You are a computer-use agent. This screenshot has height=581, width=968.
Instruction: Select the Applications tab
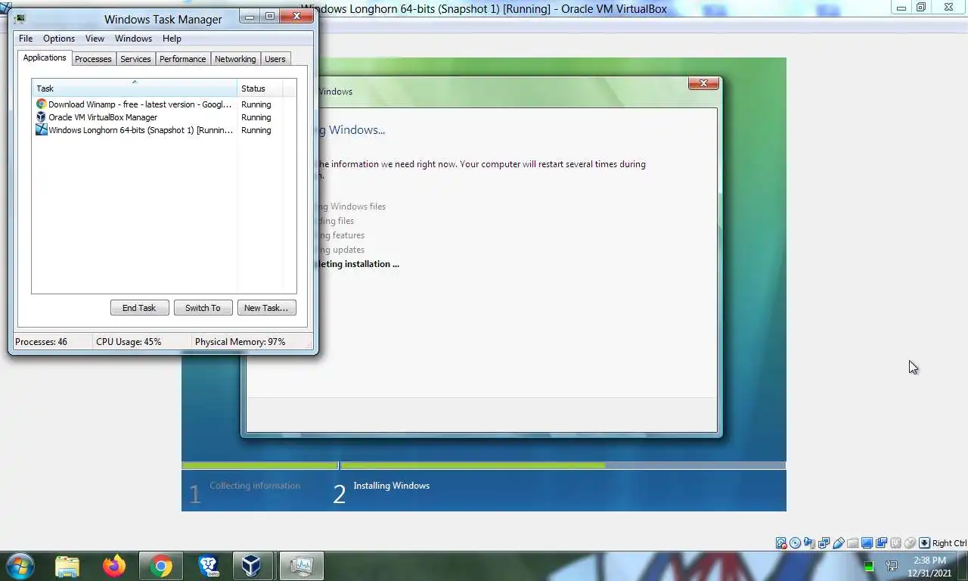(45, 57)
